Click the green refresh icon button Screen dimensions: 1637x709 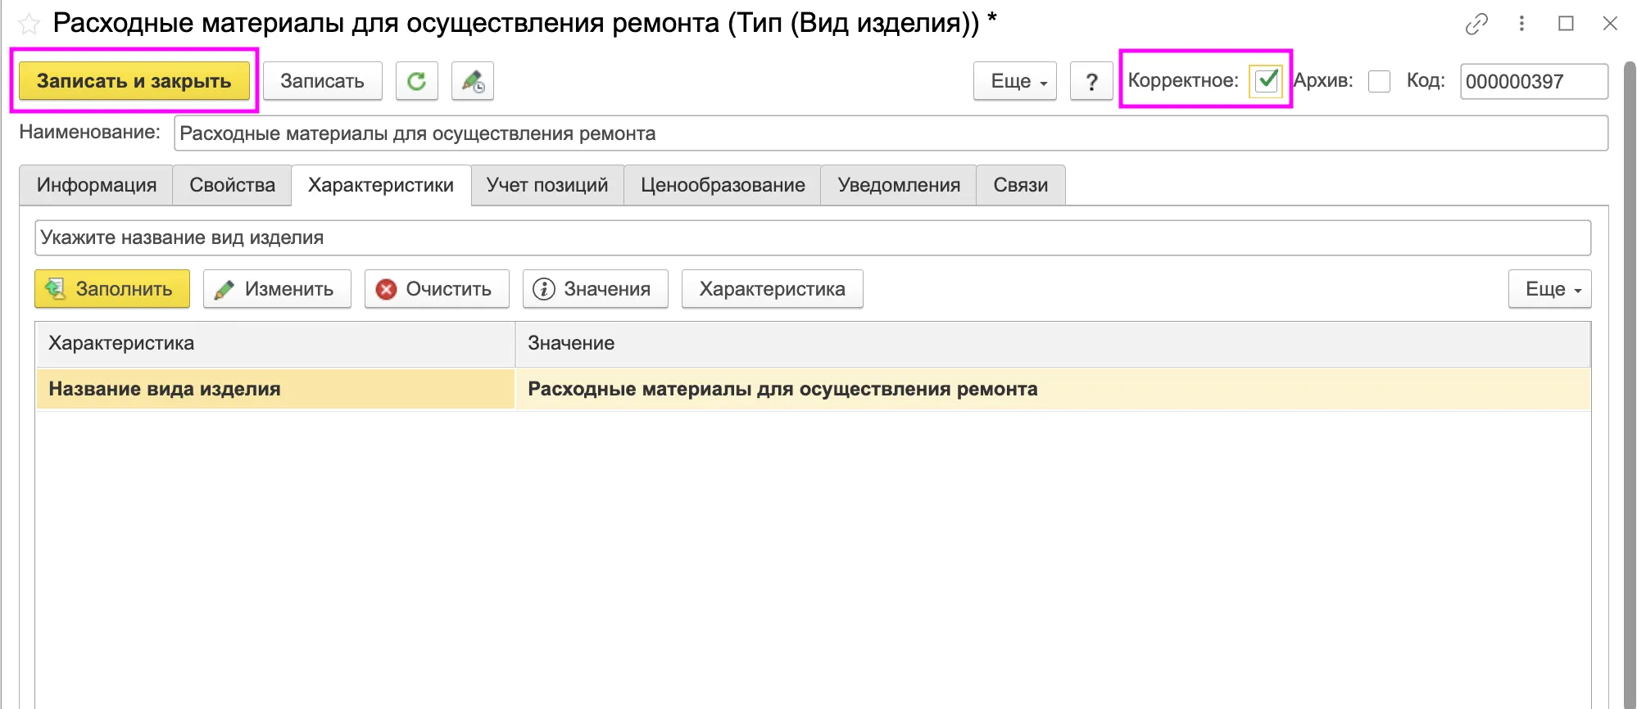(x=417, y=81)
